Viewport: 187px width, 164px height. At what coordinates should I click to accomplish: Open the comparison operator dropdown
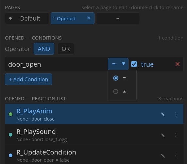coord(118,64)
